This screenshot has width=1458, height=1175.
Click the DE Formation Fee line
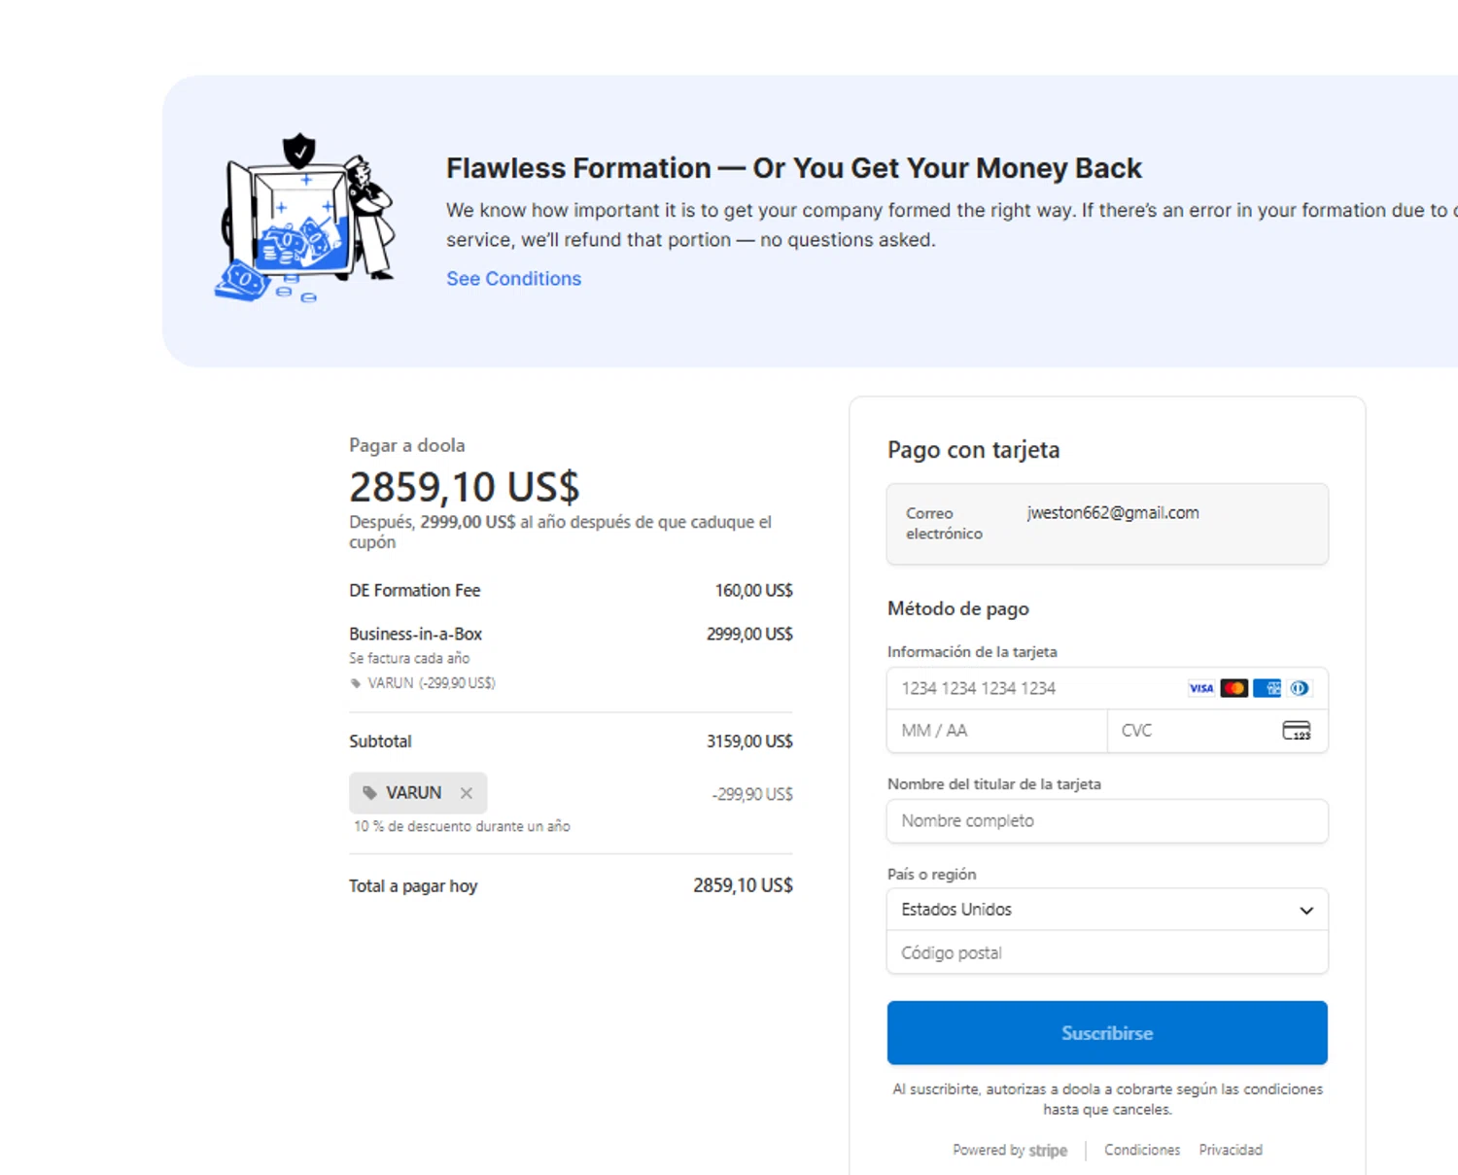(x=415, y=591)
